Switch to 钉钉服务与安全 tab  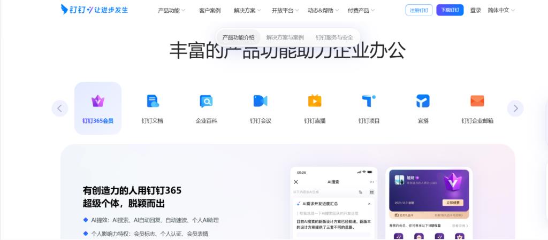pos(334,37)
